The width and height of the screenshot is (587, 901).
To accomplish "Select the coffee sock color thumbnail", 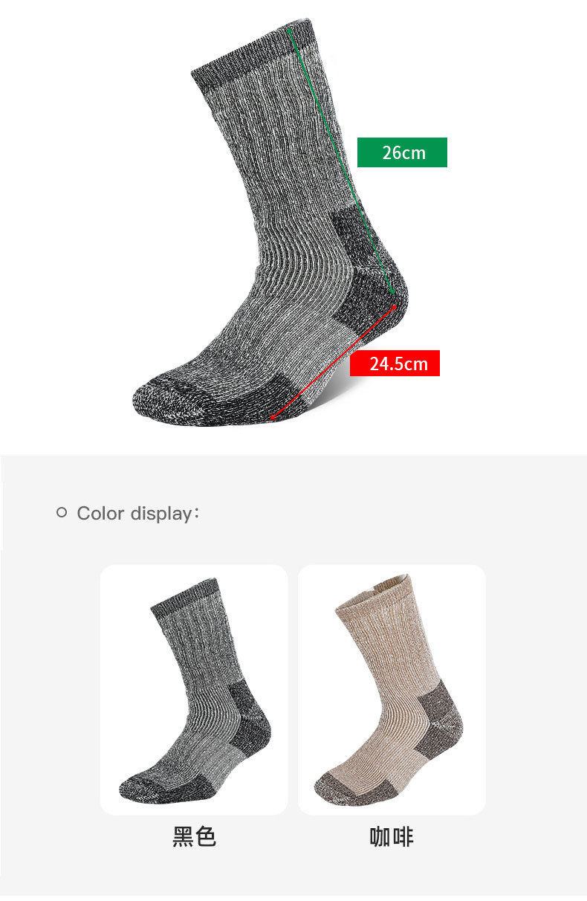I will 392,690.
